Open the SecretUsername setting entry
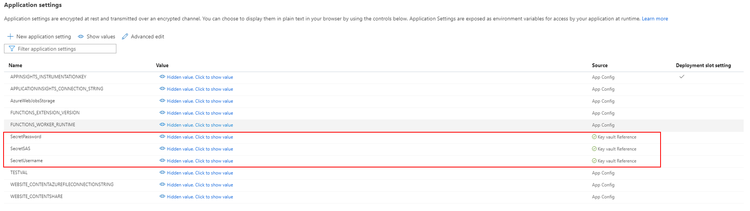750x211 pixels. tap(27, 161)
